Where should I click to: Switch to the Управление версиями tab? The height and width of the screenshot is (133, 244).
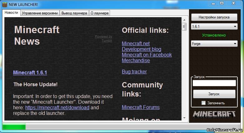40,13
